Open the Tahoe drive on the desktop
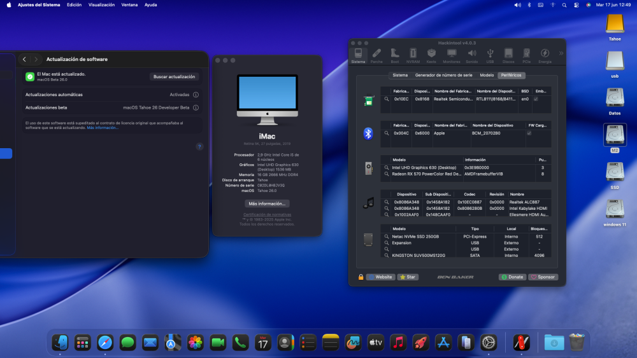Screen dimensions: 637x358 coord(615,27)
